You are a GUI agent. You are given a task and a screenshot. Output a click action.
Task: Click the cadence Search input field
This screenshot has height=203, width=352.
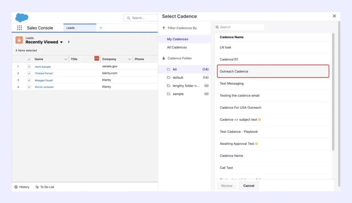(240, 27)
